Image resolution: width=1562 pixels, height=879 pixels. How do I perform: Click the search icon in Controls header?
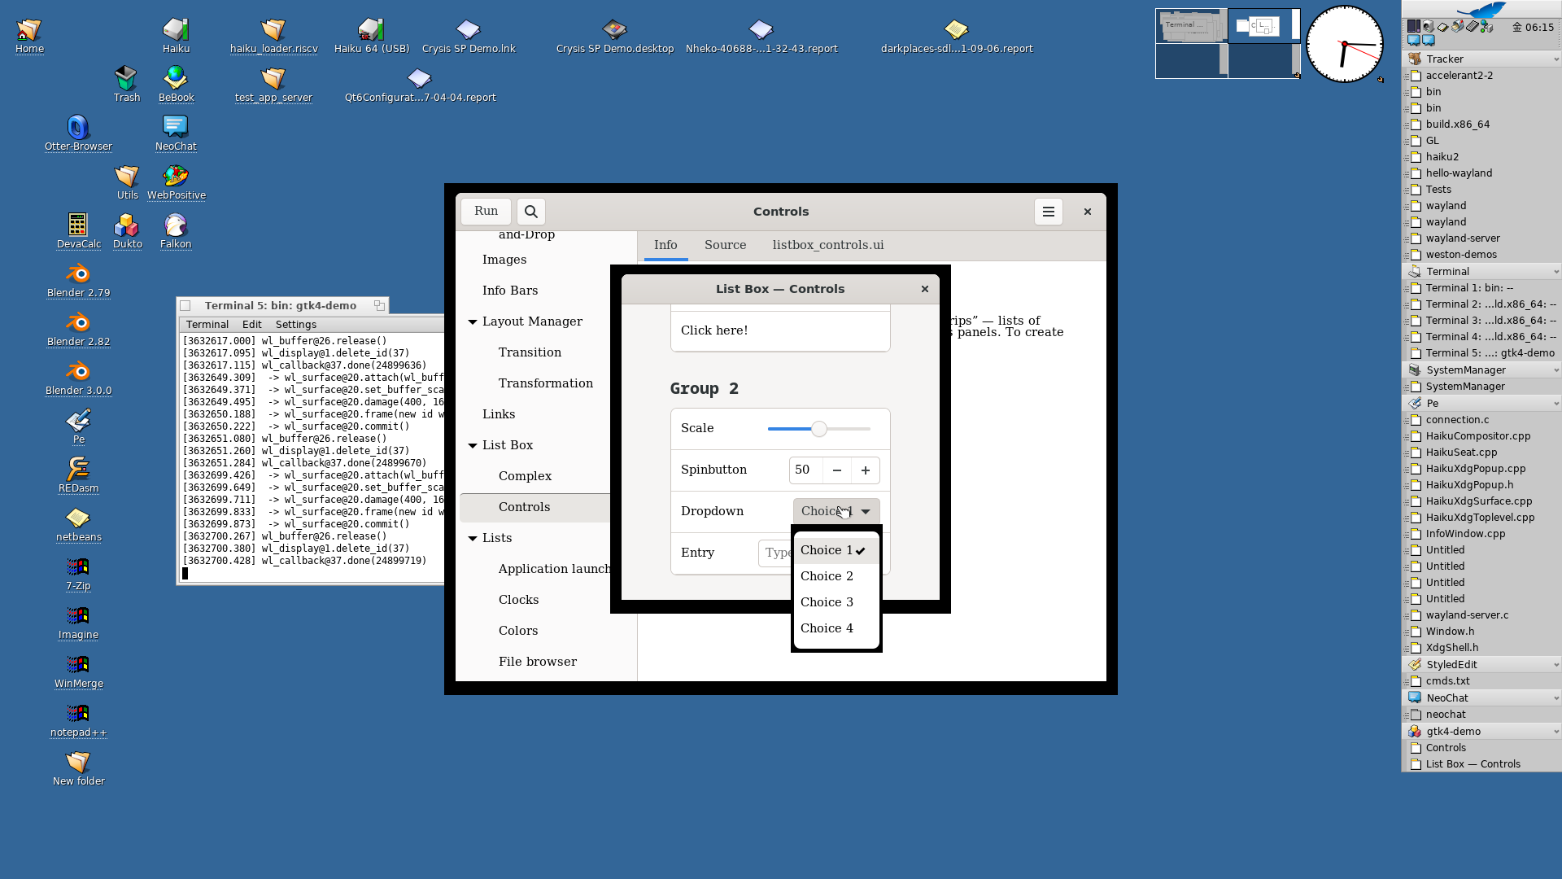click(x=530, y=212)
